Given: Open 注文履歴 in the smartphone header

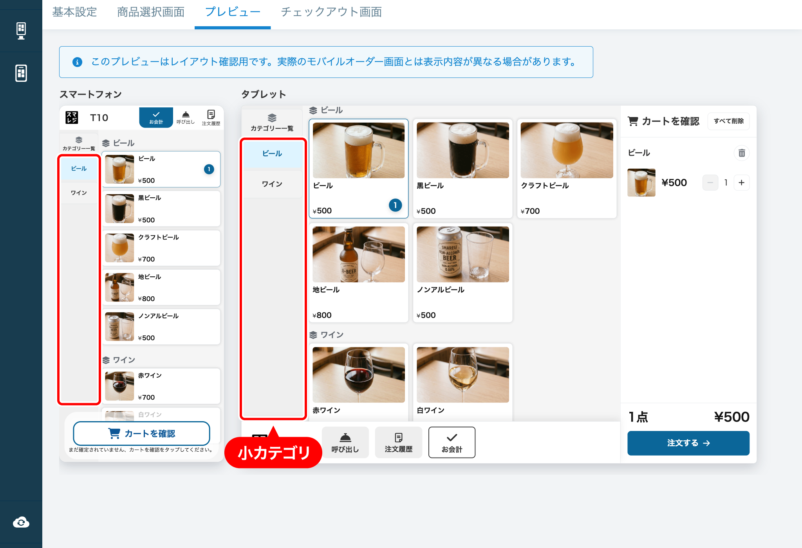Looking at the screenshot, I should tap(211, 117).
